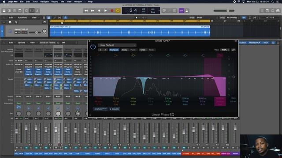Open the Window menu

coord(78,2)
